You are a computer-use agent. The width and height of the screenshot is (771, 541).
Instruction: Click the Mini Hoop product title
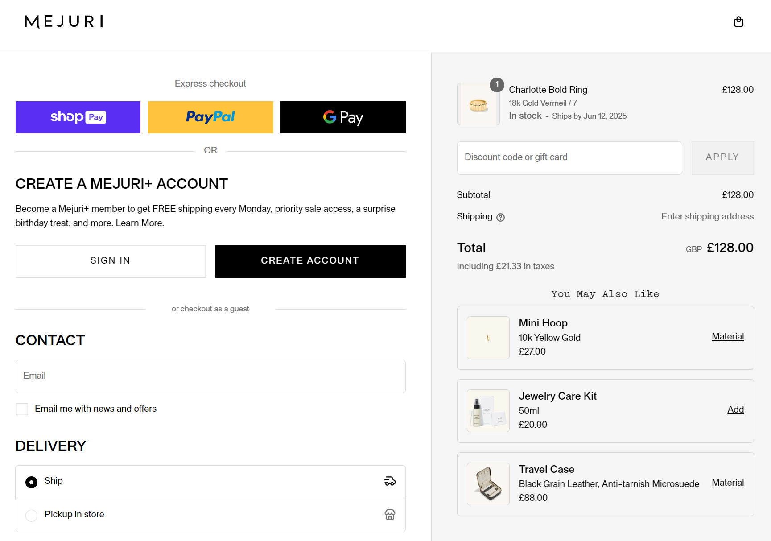543,323
